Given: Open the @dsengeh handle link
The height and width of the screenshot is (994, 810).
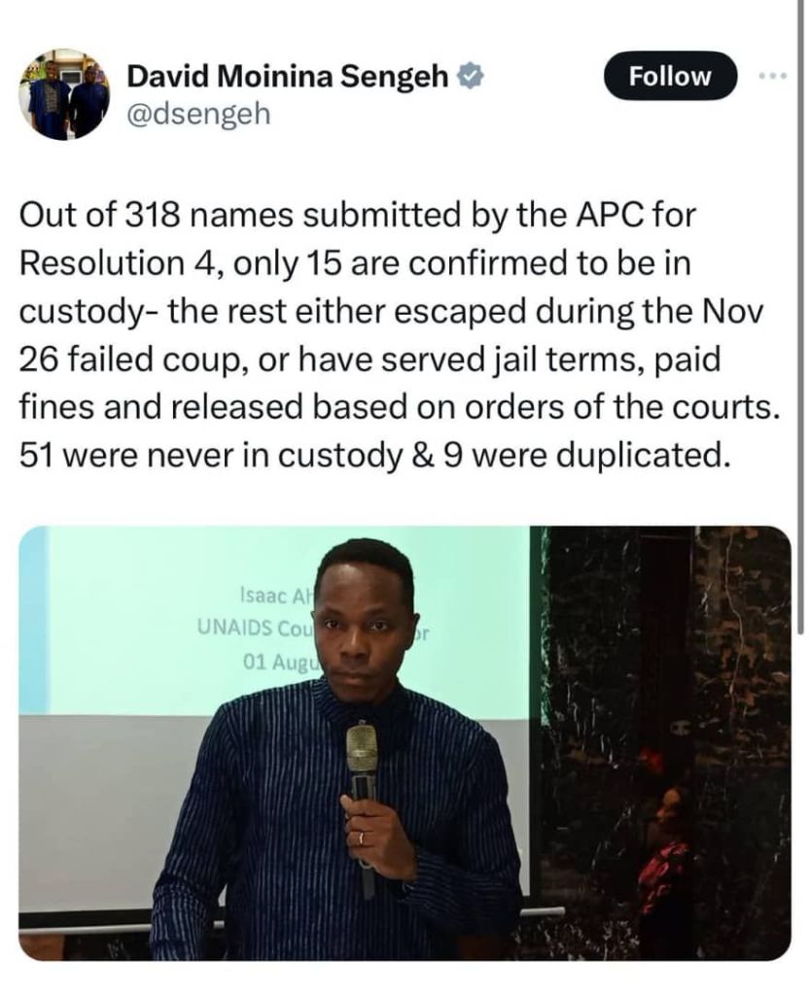Looking at the screenshot, I should coord(197,115).
